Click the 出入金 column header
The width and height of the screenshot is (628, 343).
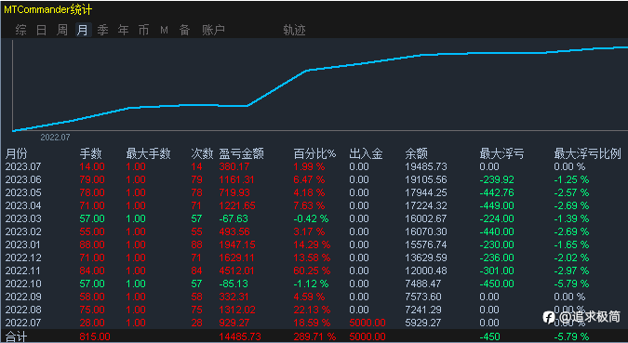click(366, 153)
